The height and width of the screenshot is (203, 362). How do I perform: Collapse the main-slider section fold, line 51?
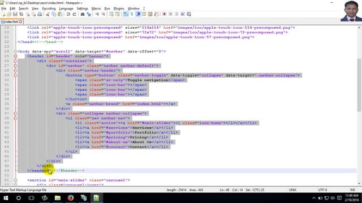(15, 180)
